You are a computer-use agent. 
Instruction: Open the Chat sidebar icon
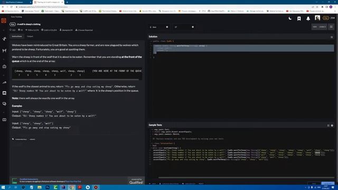[x=4, y=93]
